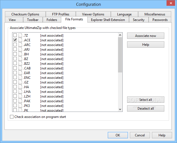Open the Checksum Options tab
Screen dimensions: 177x143
coord(25,14)
